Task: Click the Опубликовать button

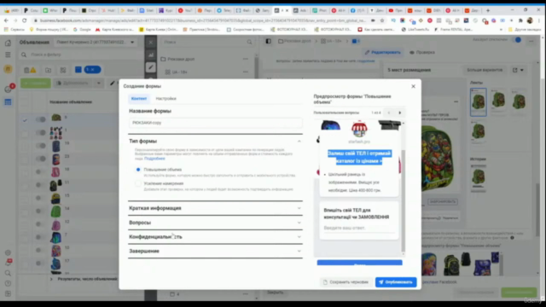Action: [x=396, y=282]
